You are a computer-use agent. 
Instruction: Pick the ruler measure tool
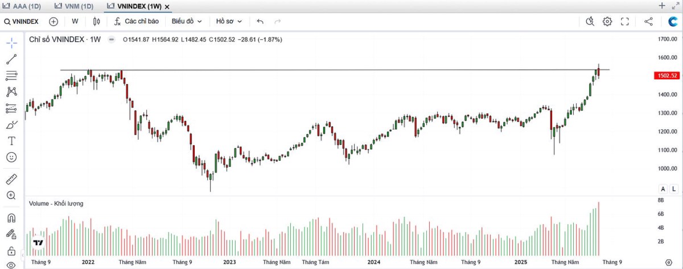point(11,179)
